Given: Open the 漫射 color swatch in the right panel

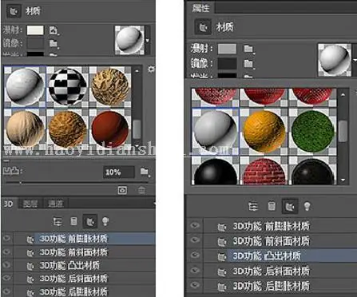Looking at the screenshot, I should coord(227,49).
